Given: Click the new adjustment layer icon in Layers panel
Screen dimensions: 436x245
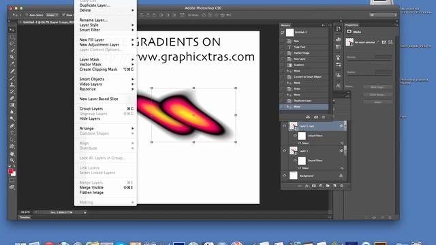Looking at the screenshot, I should click(x=321, y=186).
